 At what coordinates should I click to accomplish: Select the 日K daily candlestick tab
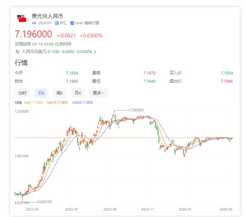point(41,93)
